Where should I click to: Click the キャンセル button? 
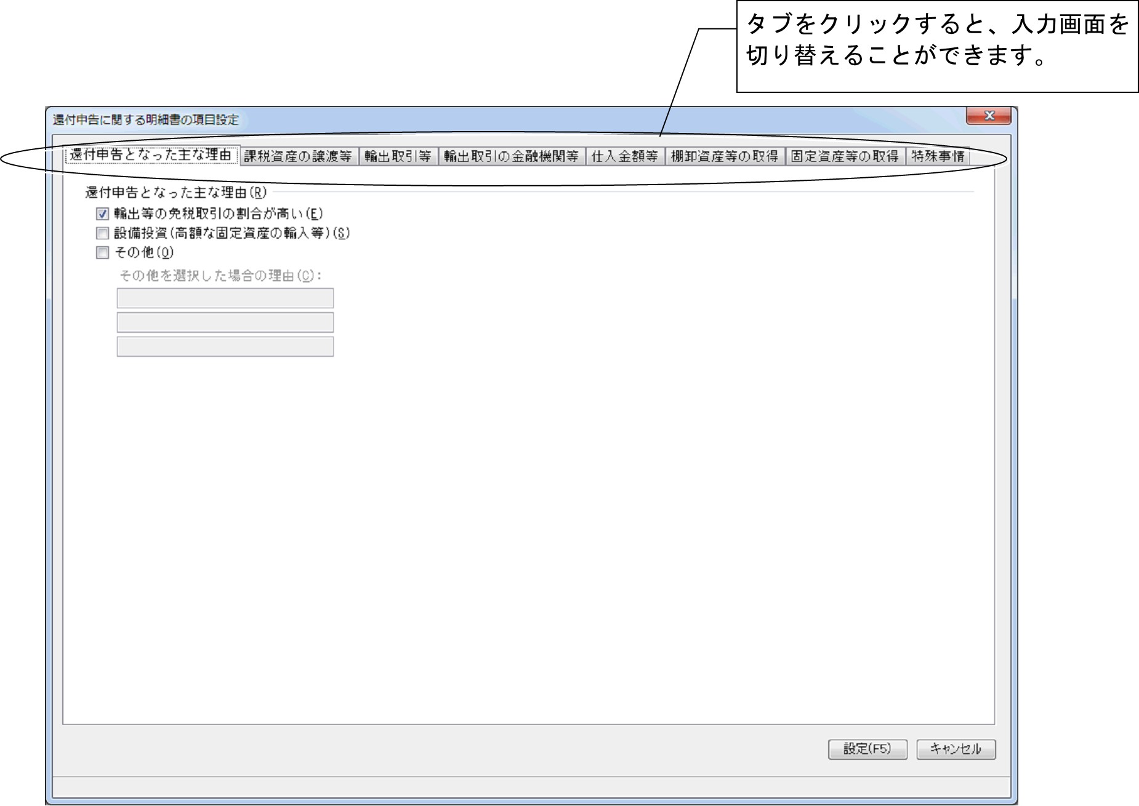pyautogui.click(x=956, y=749)
